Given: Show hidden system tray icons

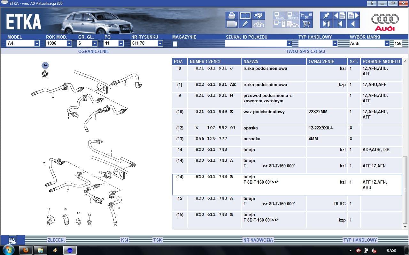Looking at the screenshot, I should pyautogui.click(x=351, y=251).
